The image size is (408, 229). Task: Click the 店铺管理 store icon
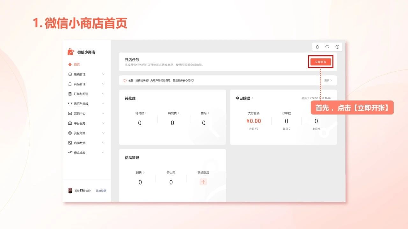tap(70, 74)
